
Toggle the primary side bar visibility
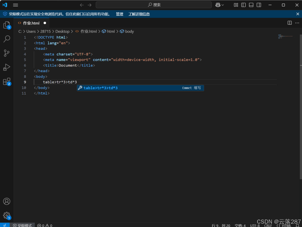coord(244,5)
